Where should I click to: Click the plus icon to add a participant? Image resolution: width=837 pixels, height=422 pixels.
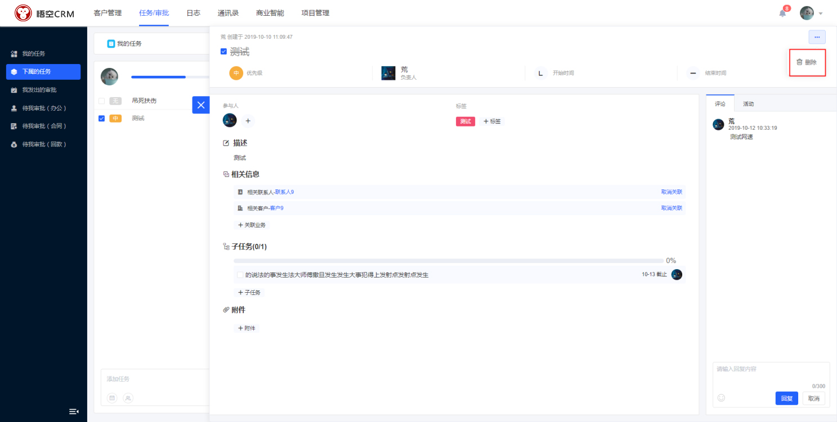248,121
